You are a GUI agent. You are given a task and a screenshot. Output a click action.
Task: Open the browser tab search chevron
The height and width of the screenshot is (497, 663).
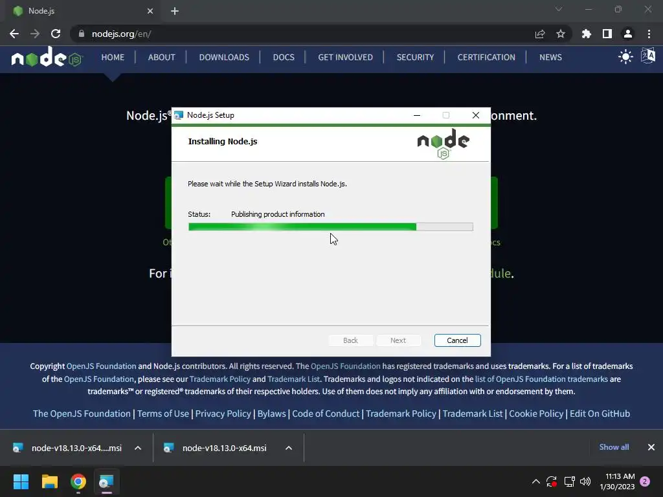[x=559, y=9]
